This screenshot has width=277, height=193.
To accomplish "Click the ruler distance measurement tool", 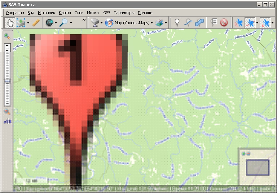I will [35, 23].
